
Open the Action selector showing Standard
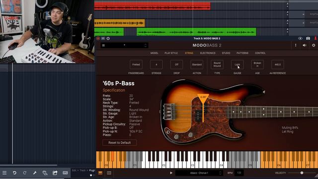tap(197, 65)
